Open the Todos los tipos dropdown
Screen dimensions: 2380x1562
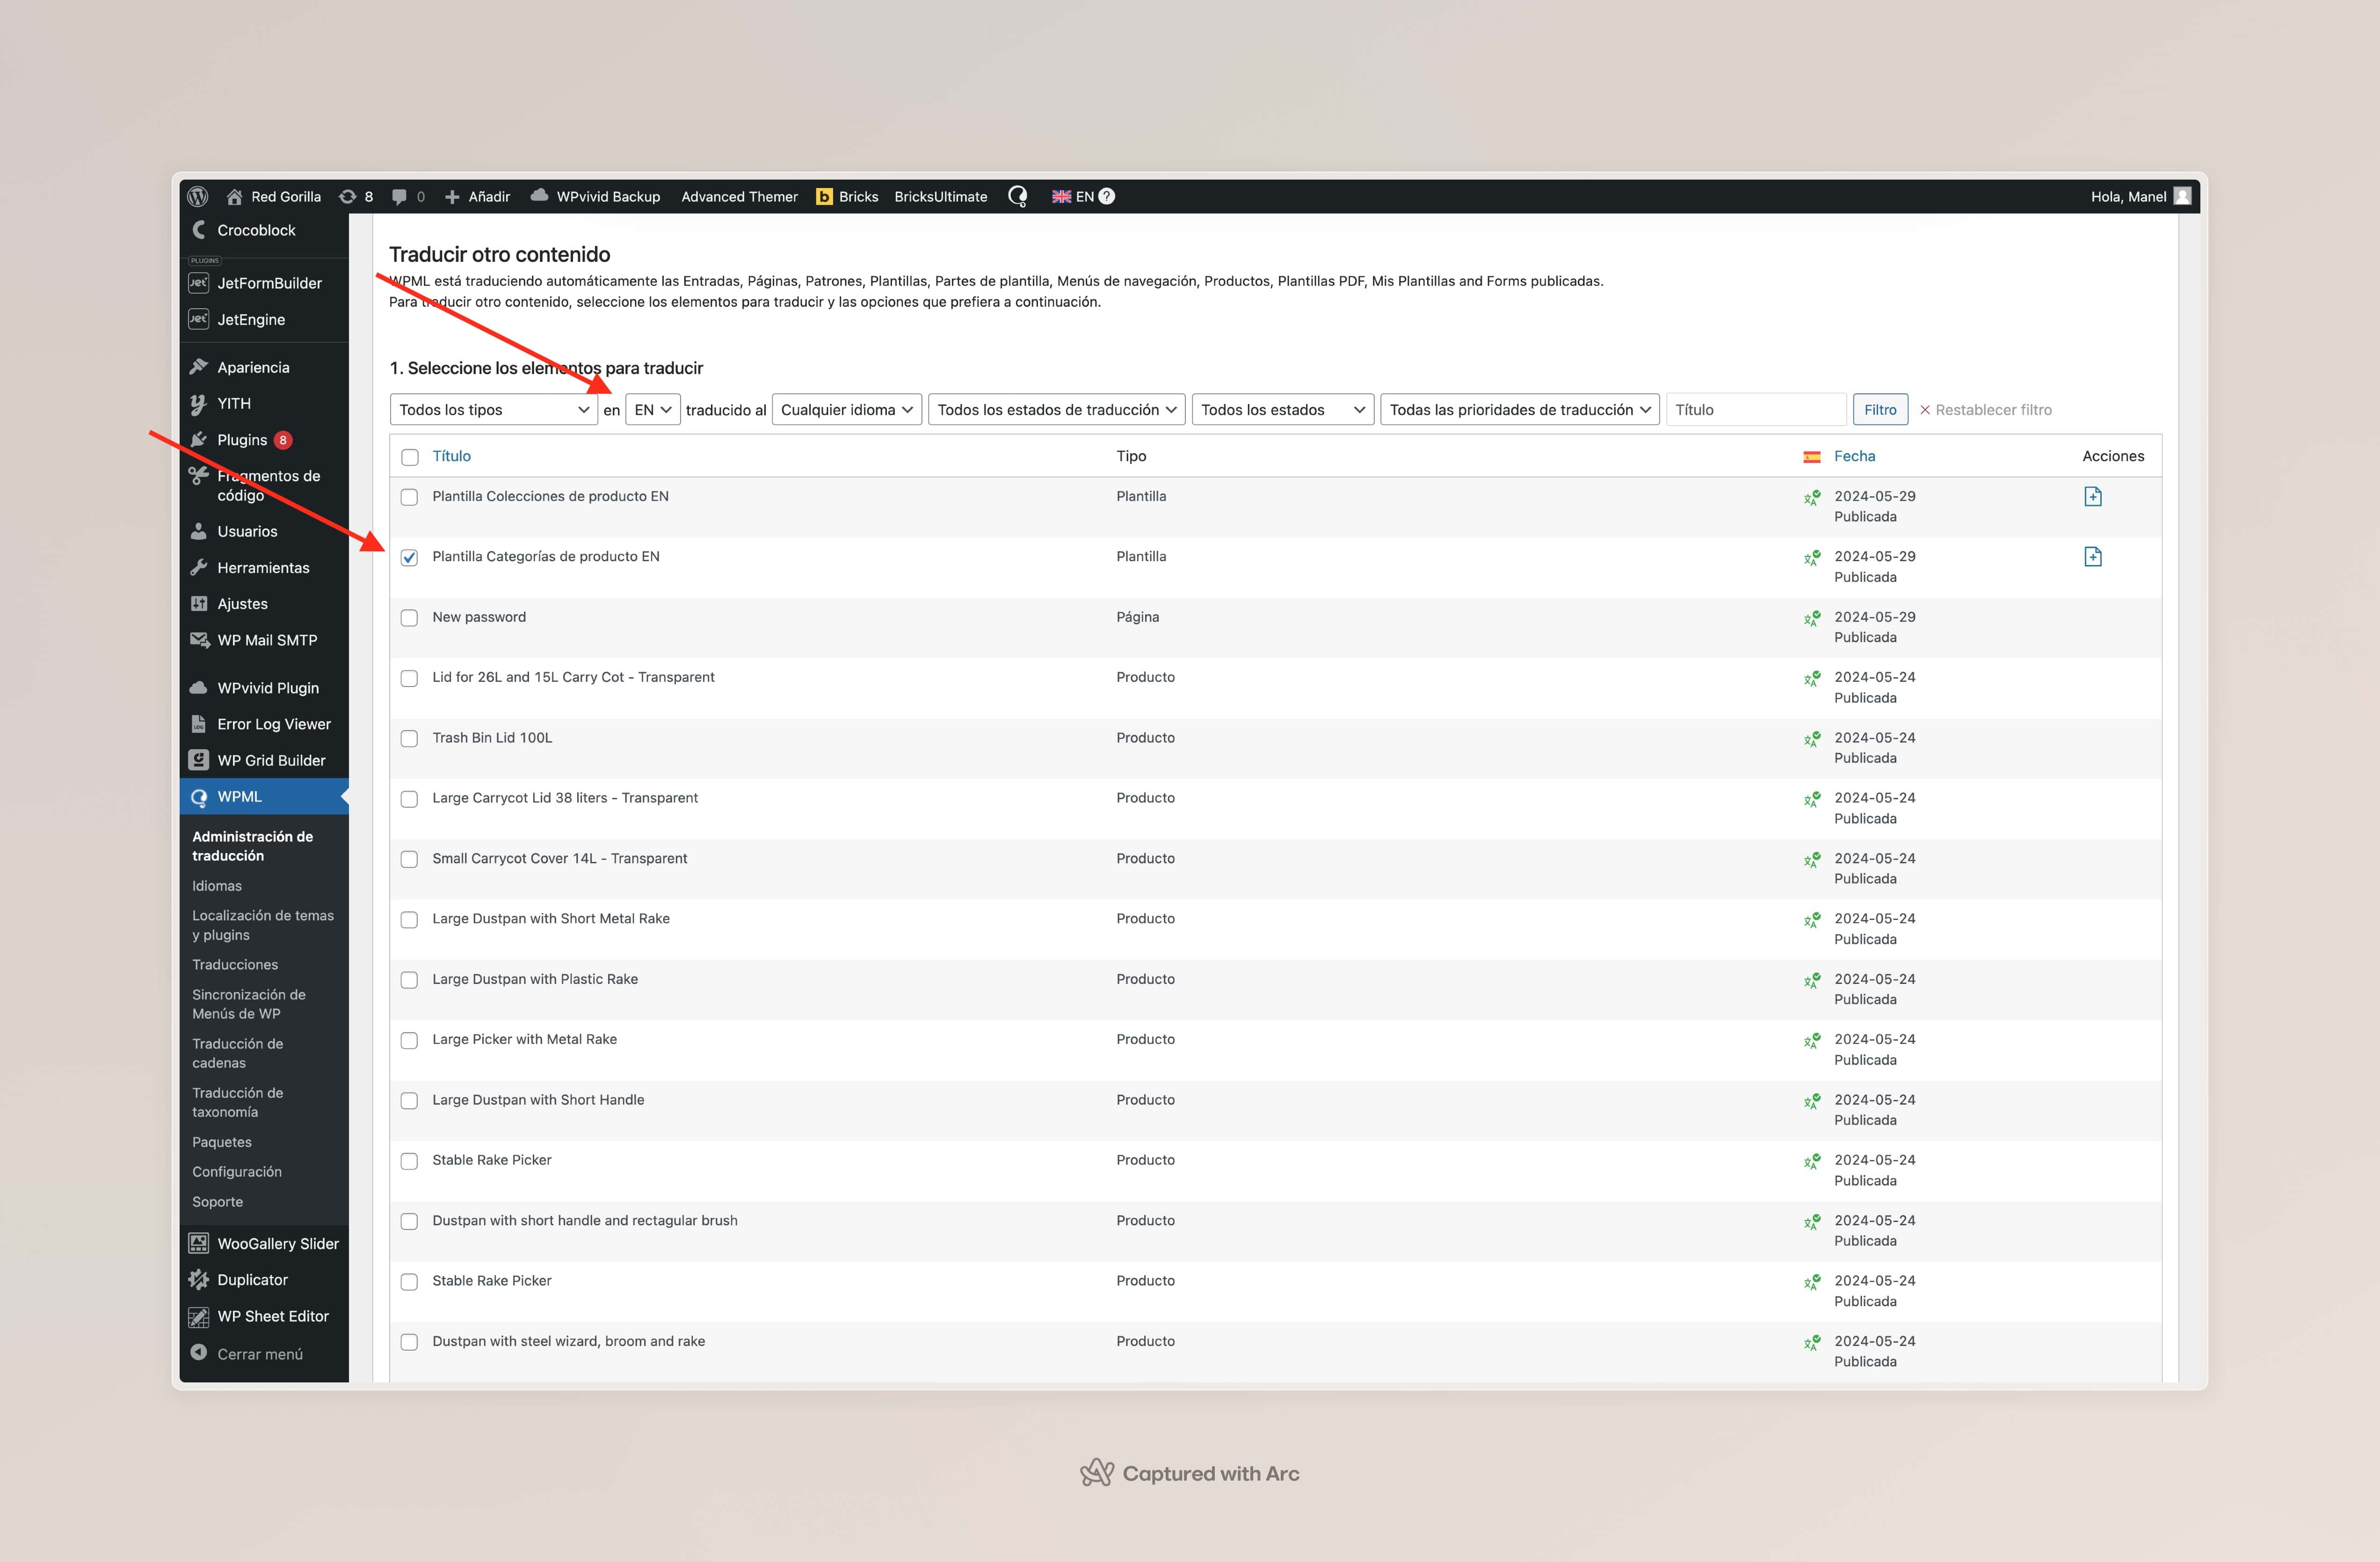tap(494, 410)
